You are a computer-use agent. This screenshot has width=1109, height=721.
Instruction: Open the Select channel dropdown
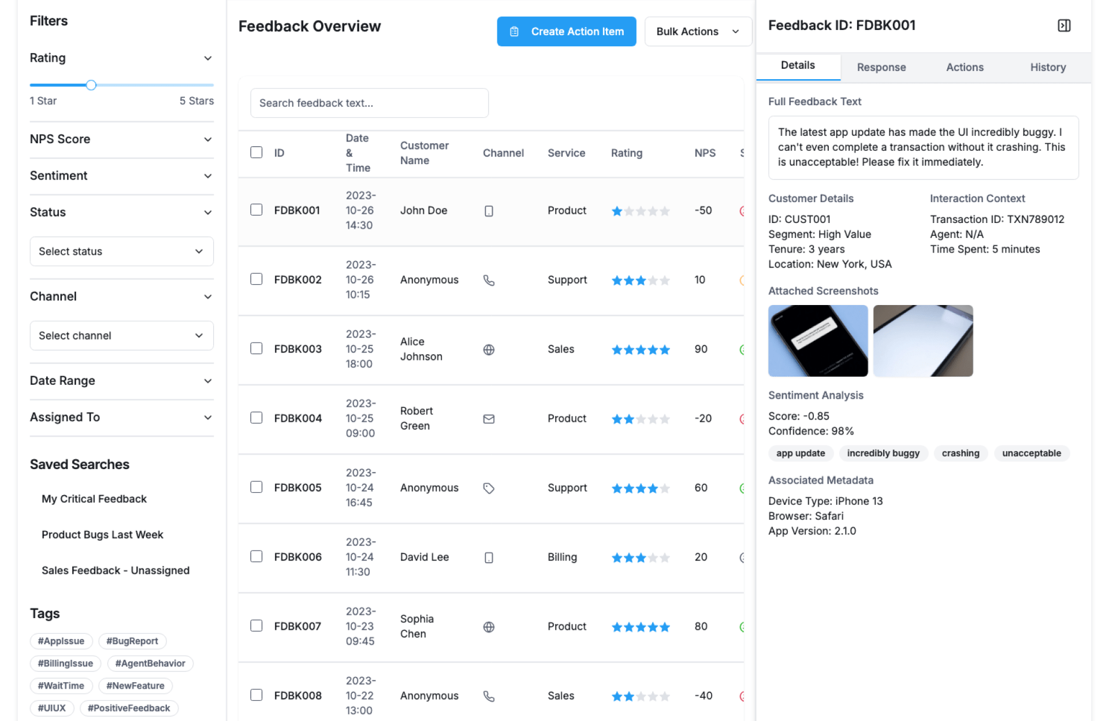[121, 336]
